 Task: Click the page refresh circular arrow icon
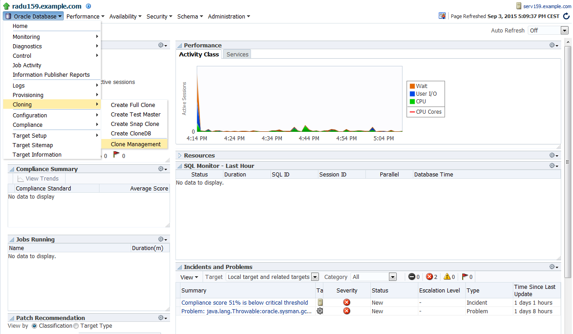coord(566,16)
